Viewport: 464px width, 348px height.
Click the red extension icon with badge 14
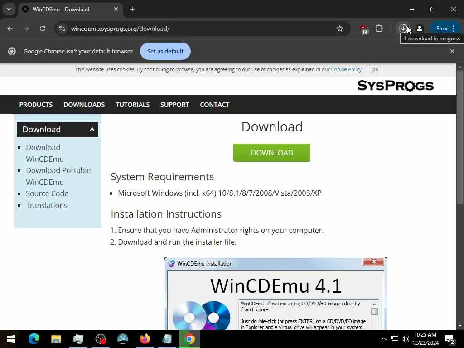point(363,29)
